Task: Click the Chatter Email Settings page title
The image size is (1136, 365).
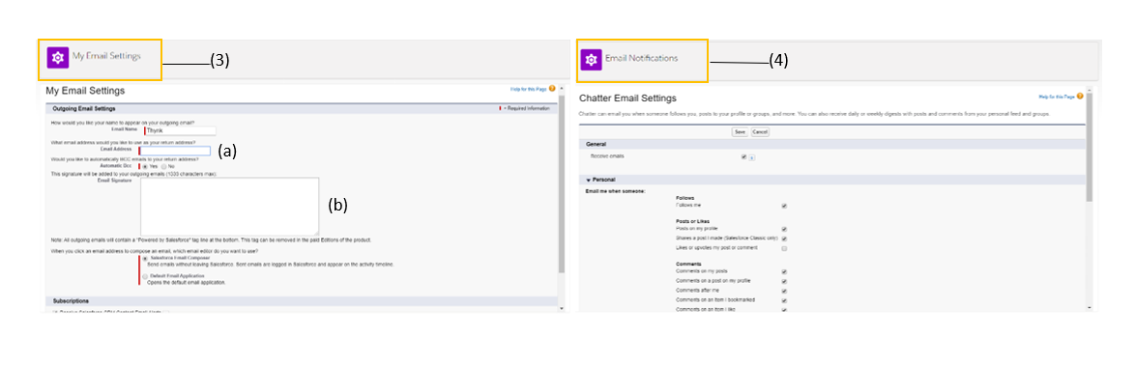Action: (x=628, y=98)
